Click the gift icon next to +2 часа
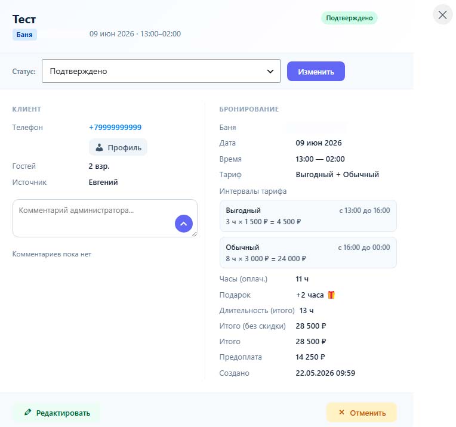The width and height of the screenshot is (456, 427). (x=331, y=295)
